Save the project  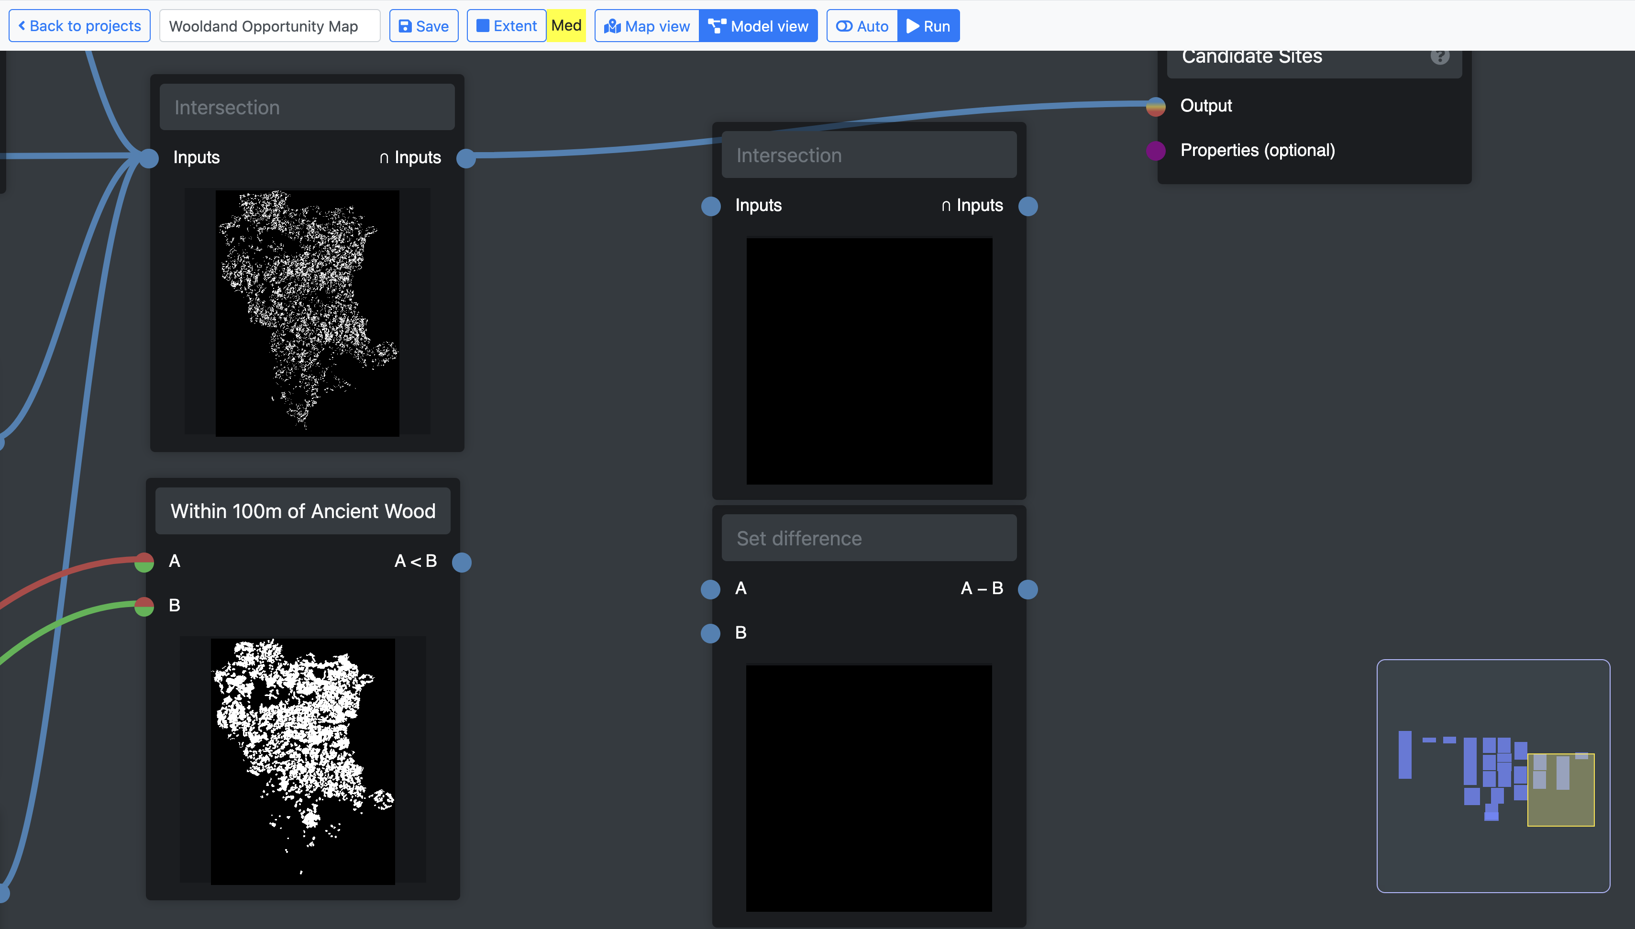424,26
